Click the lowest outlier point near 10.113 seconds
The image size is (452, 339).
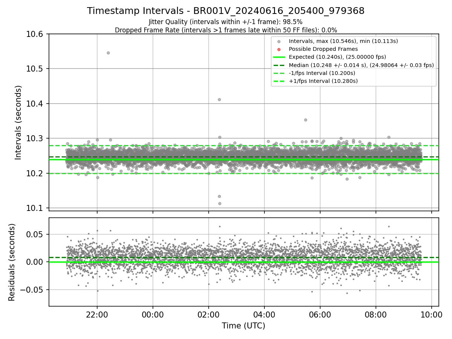click(x=219, y=203)
